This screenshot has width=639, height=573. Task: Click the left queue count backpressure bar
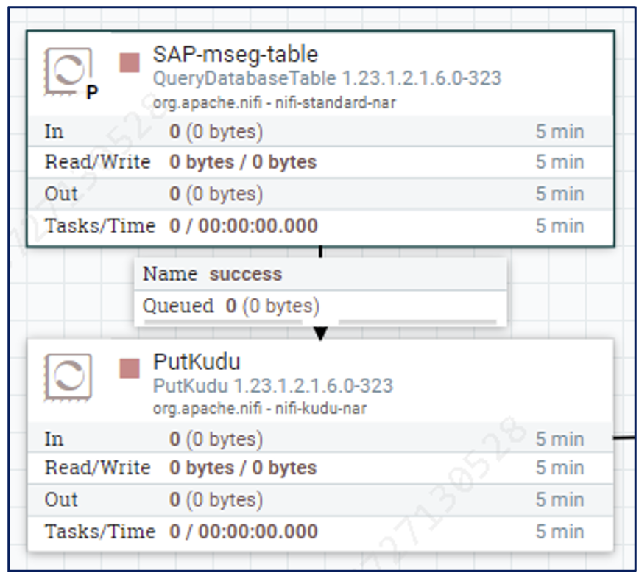tap(223, 322)
